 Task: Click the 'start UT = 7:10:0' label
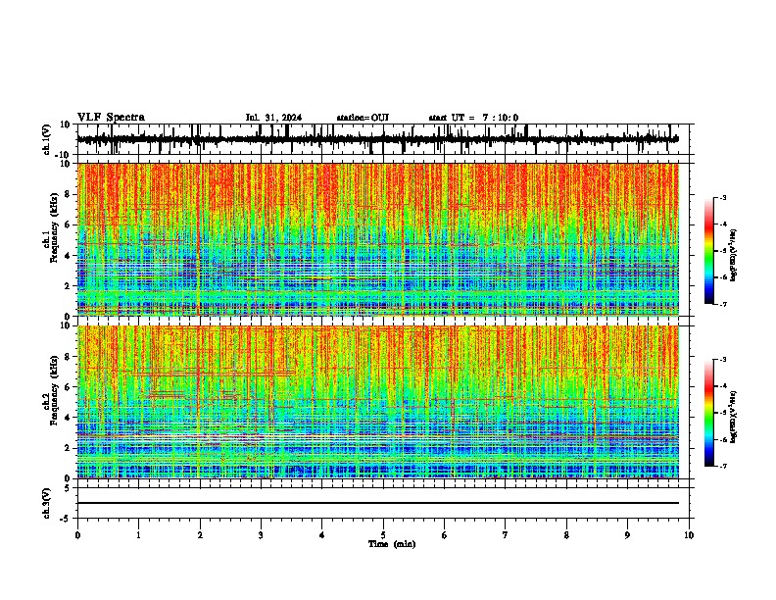pos(473,118)
